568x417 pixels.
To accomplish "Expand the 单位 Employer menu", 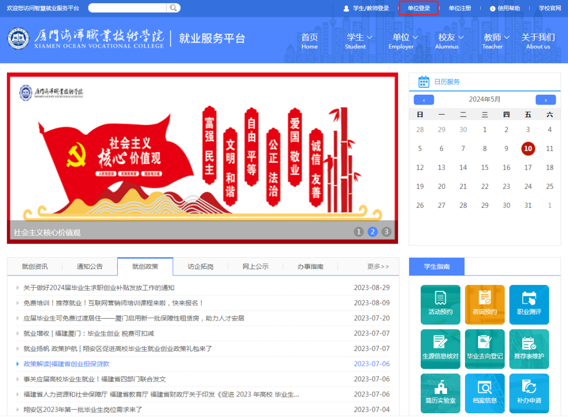I will pyautogui.click(x=405, y=41).
